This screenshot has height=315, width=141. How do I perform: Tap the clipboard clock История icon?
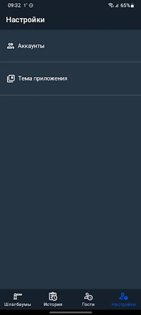pyautogui.click(x=53, y=296)
